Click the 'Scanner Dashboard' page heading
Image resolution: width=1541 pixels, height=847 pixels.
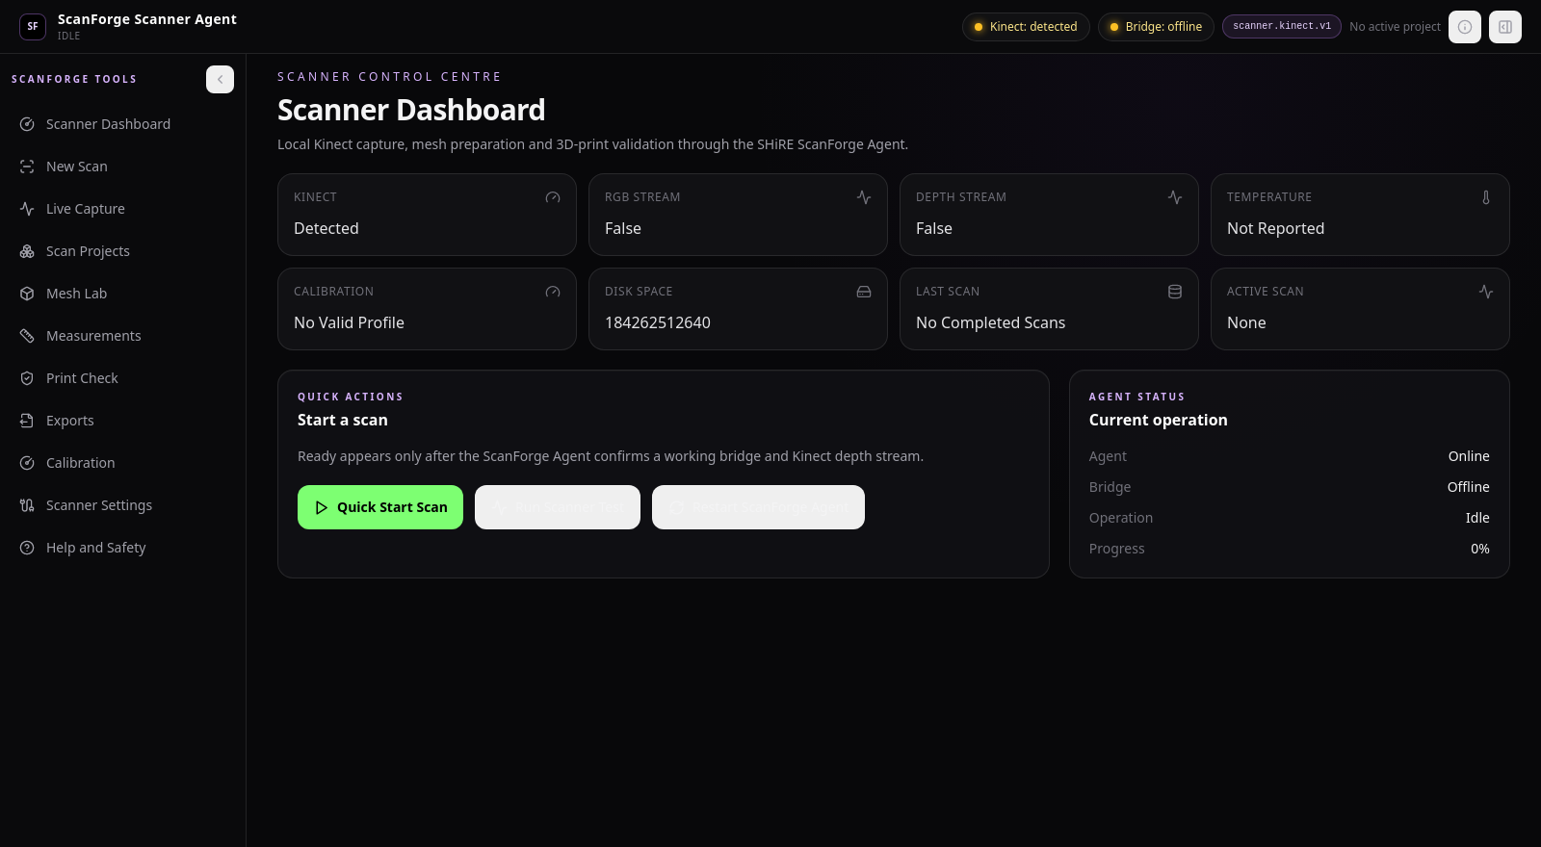411,110
